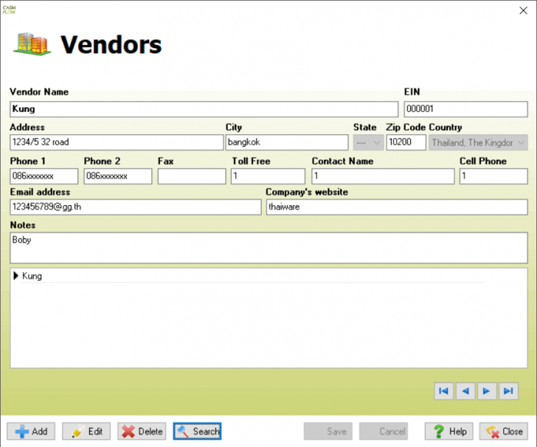Click the Company's website label
The image size is (537, 447).
tap(307, 192)
